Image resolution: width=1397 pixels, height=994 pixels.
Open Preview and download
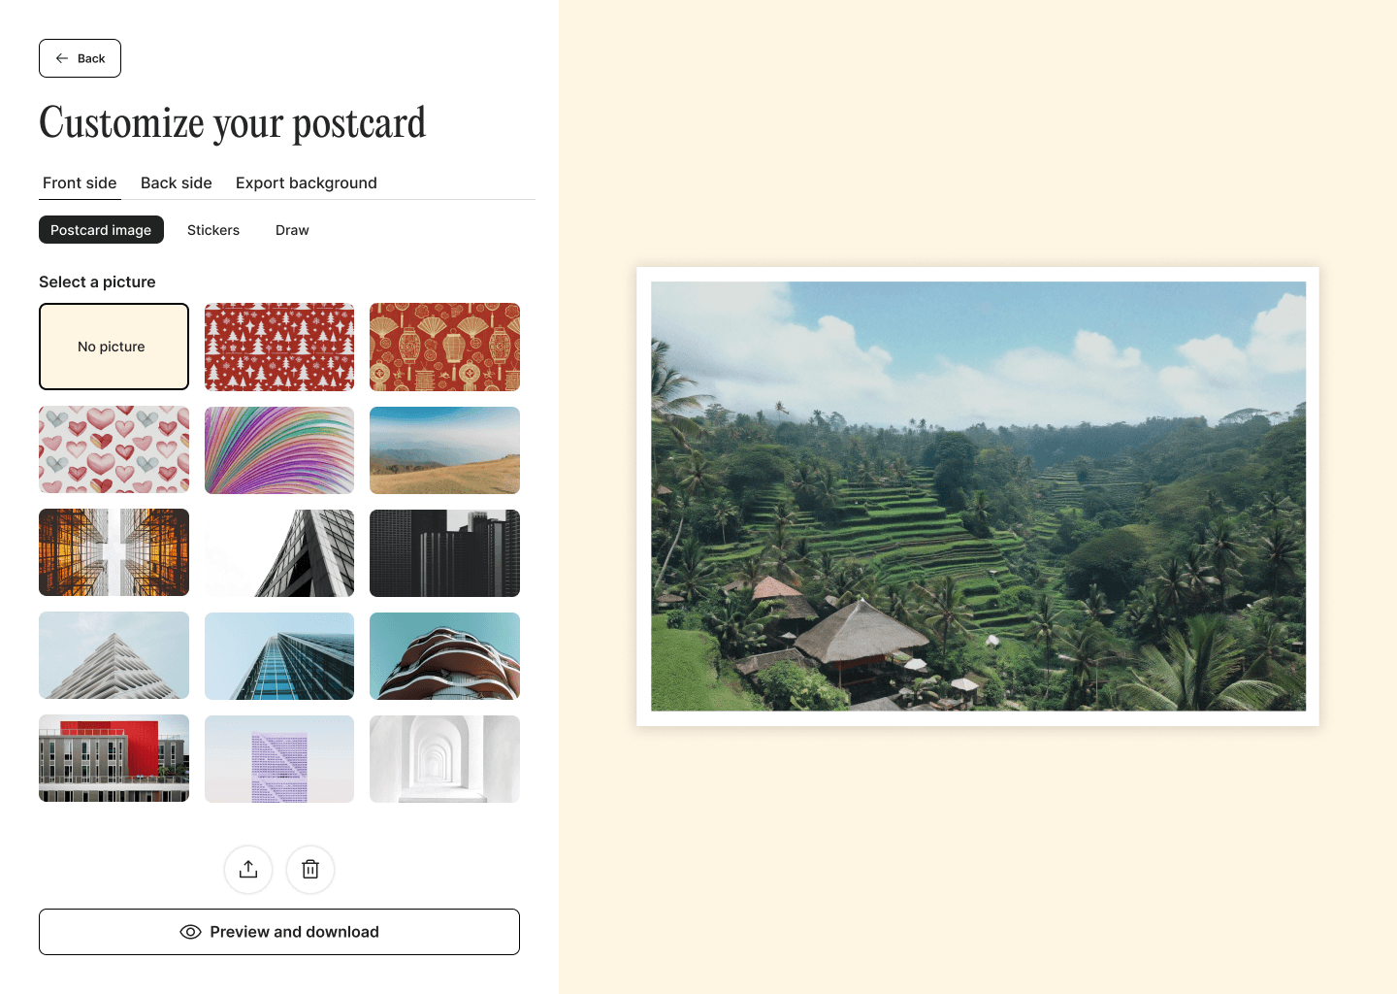279,932
